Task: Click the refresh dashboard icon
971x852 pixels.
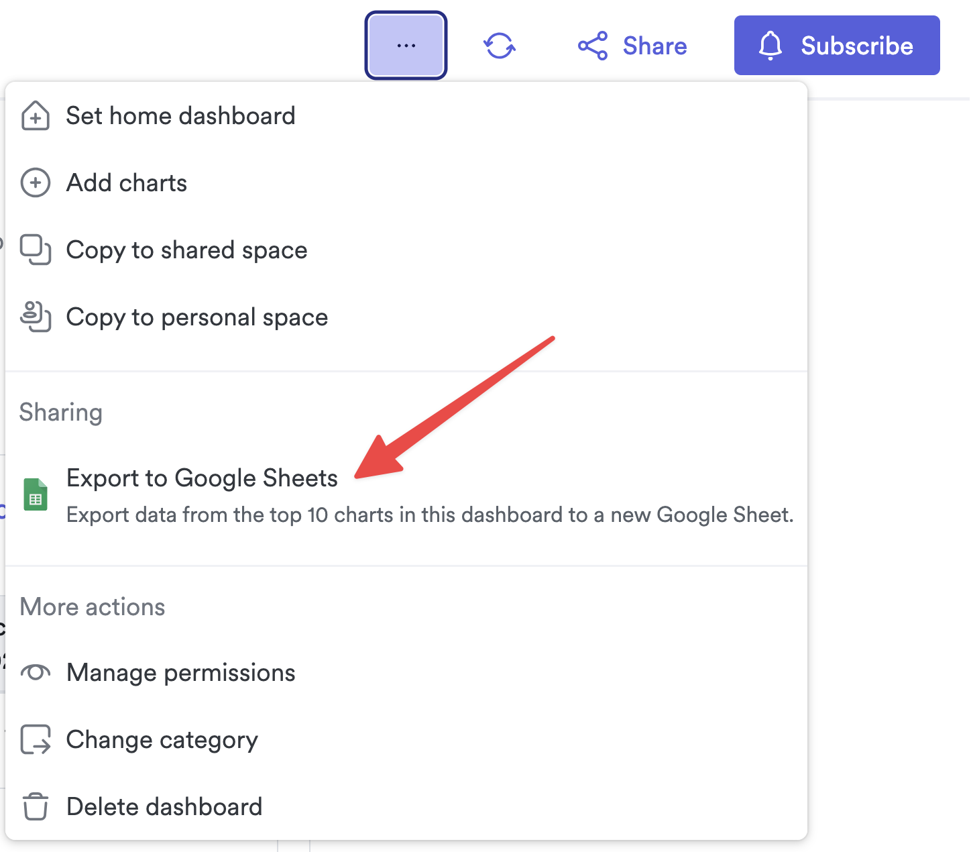Action: [500, 45]
